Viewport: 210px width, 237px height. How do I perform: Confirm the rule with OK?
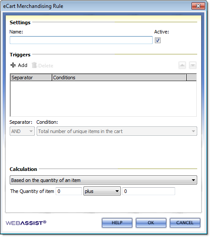(151, 222)
